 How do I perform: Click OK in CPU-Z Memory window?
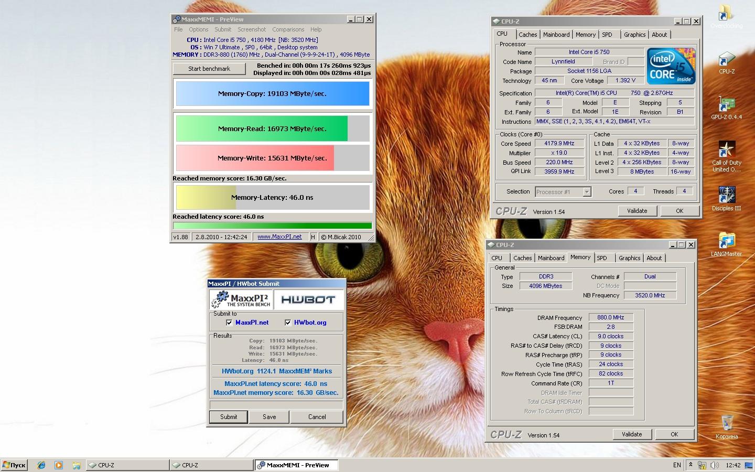(x=674, y=434)
